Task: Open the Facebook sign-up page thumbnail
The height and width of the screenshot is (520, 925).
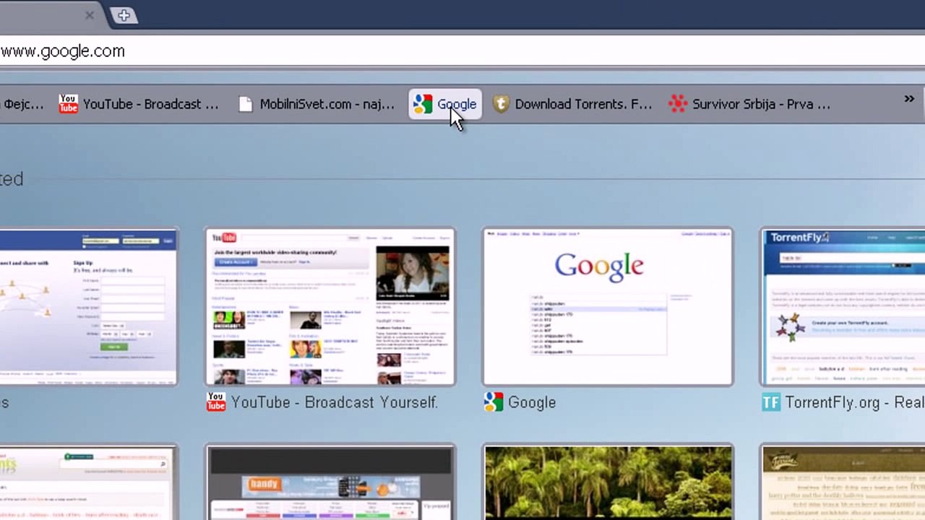Action: click(x=88, y=307)
